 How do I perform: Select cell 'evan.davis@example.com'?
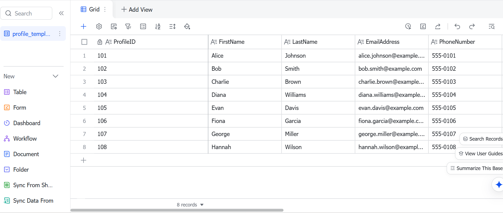click(x=392, y=108)
